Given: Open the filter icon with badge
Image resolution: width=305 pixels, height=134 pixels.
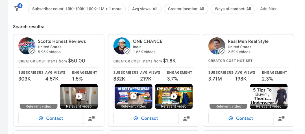Looking at the screenshot, I should [18, 8].
